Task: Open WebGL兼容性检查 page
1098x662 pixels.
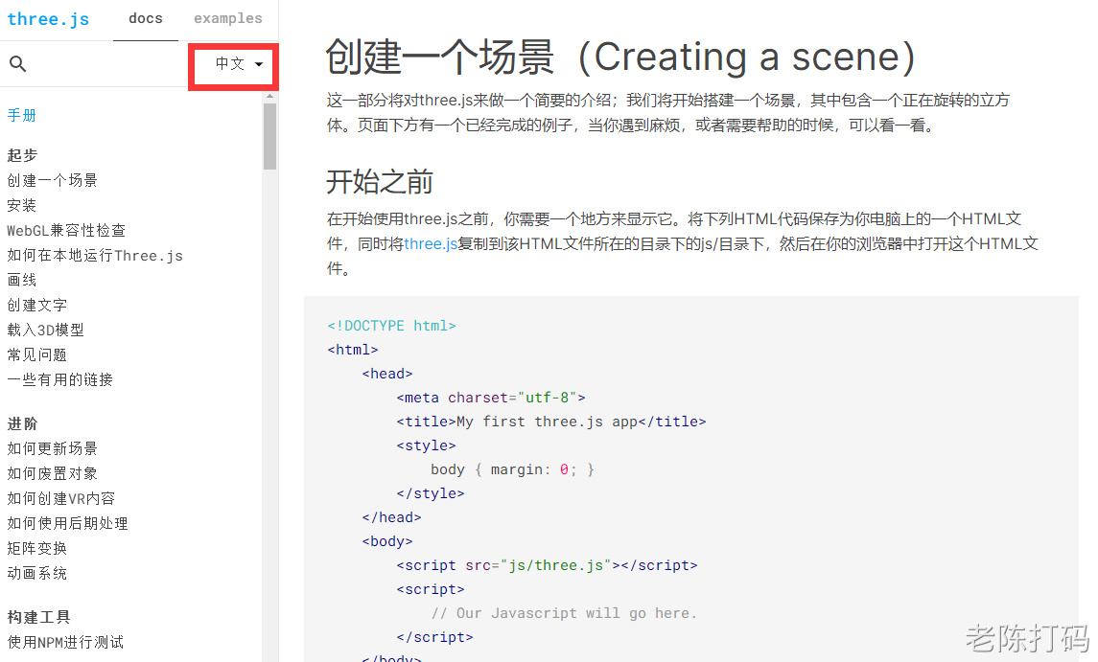Action: click(66, 230)
